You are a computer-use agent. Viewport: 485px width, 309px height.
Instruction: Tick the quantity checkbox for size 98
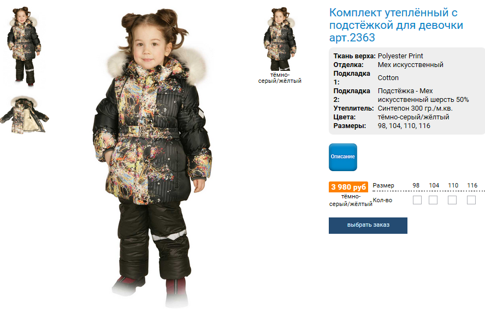[x=417, y=199]
